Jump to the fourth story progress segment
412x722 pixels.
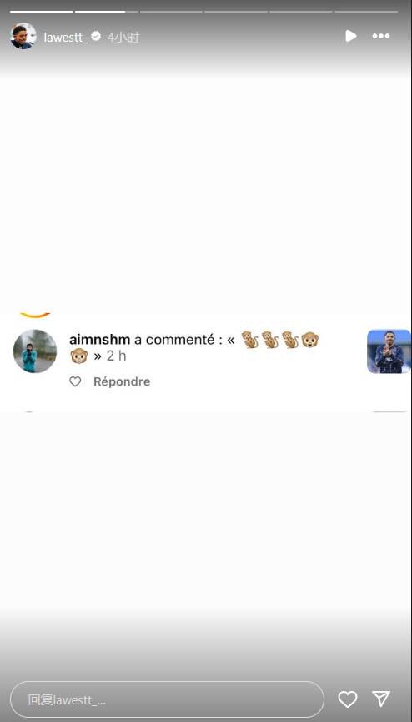pos(236,11)
